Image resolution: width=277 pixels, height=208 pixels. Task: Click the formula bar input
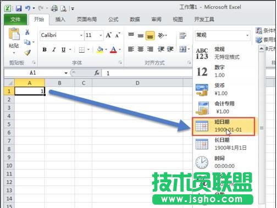pos(147,73)
